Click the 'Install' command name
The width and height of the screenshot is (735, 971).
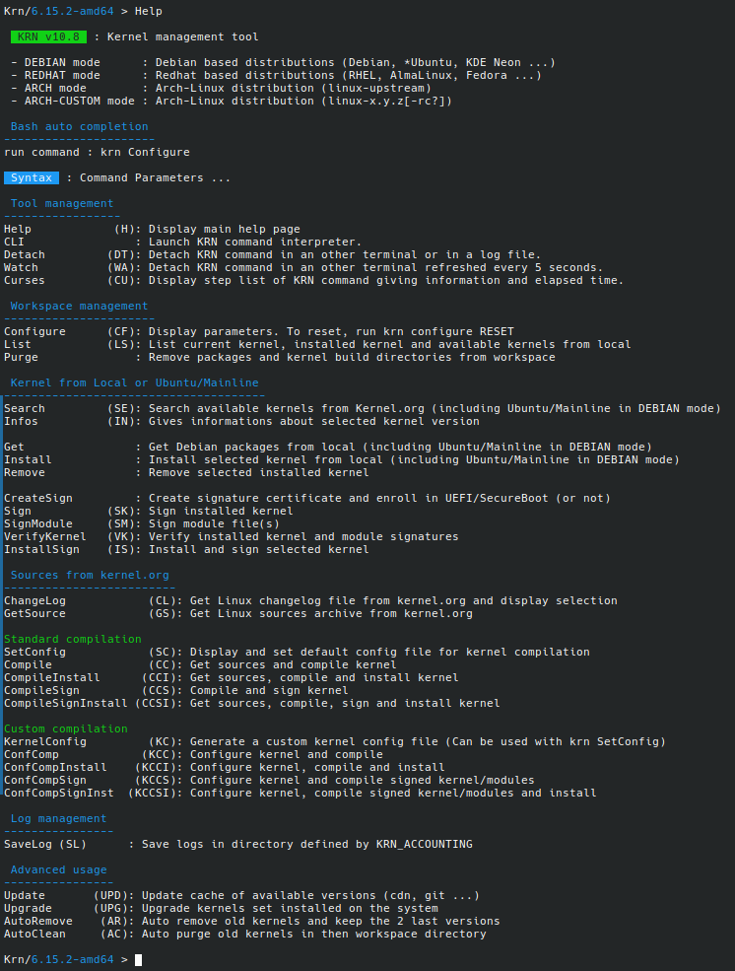tap(28, 459)
